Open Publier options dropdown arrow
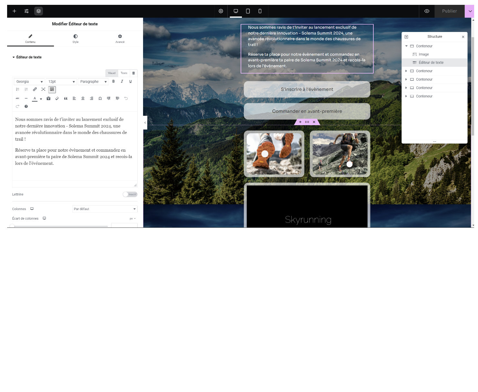This screenshot has height=392, width=478. (x=470, y=11)
